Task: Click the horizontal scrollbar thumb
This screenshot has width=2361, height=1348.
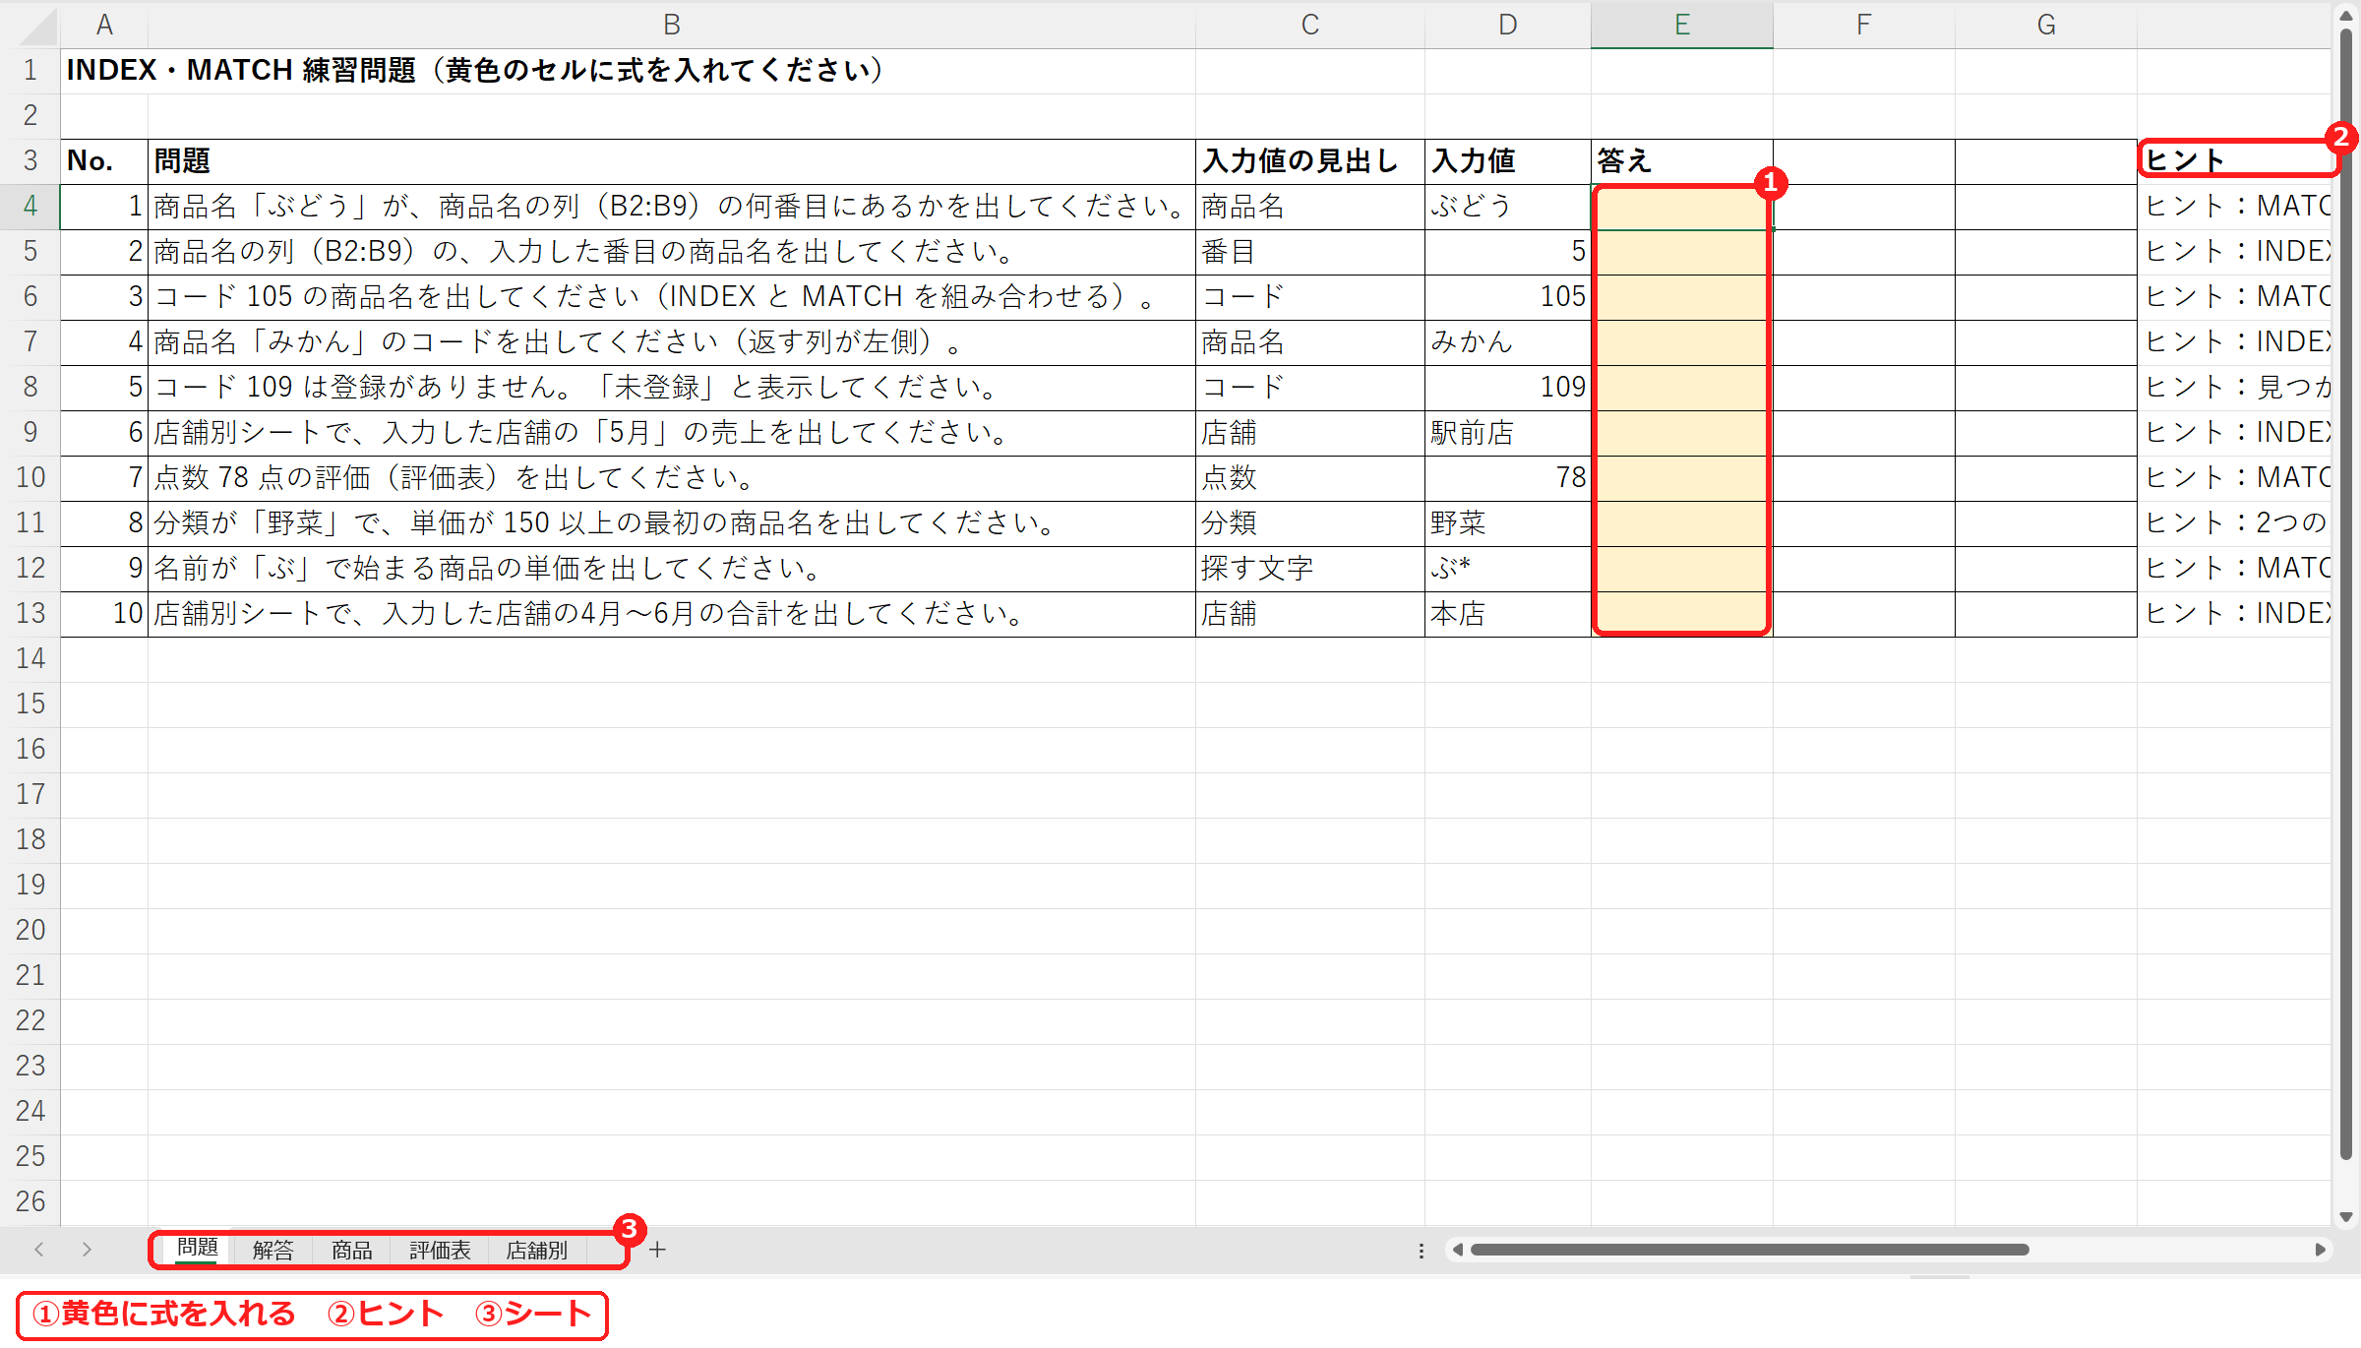Action: pyautogui.click(x=1749, y=1250)
